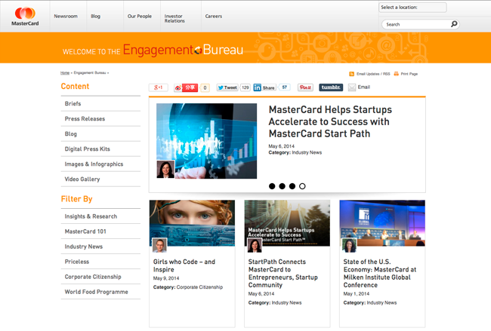The height and width of the screenshot is (331, 491).
Task: Open MasterCard Helps Startups Accelerate headline
Action: click(330, 121)
